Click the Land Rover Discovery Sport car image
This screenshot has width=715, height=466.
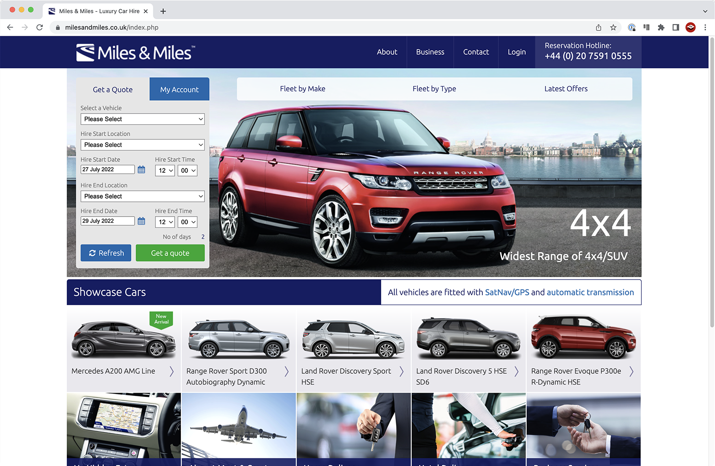353,339
